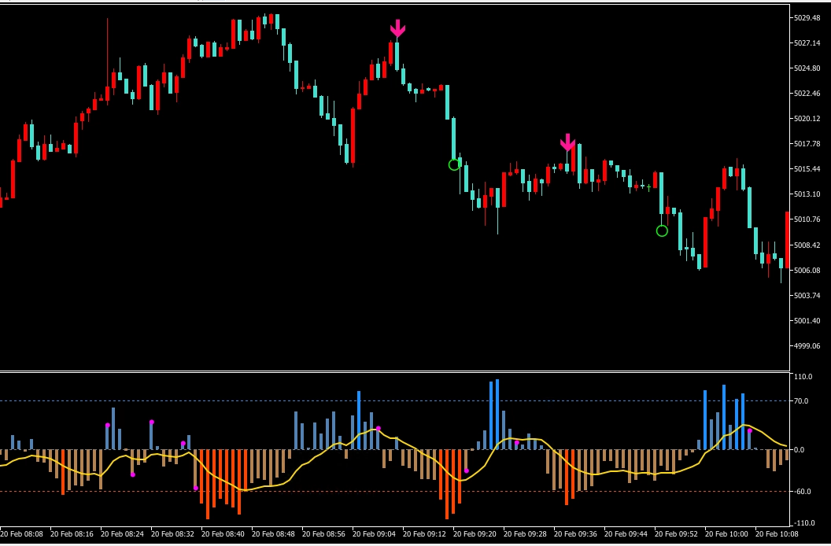
Task: Click the leftmost magenta dot in oscillator
Action: click(108, 426)
